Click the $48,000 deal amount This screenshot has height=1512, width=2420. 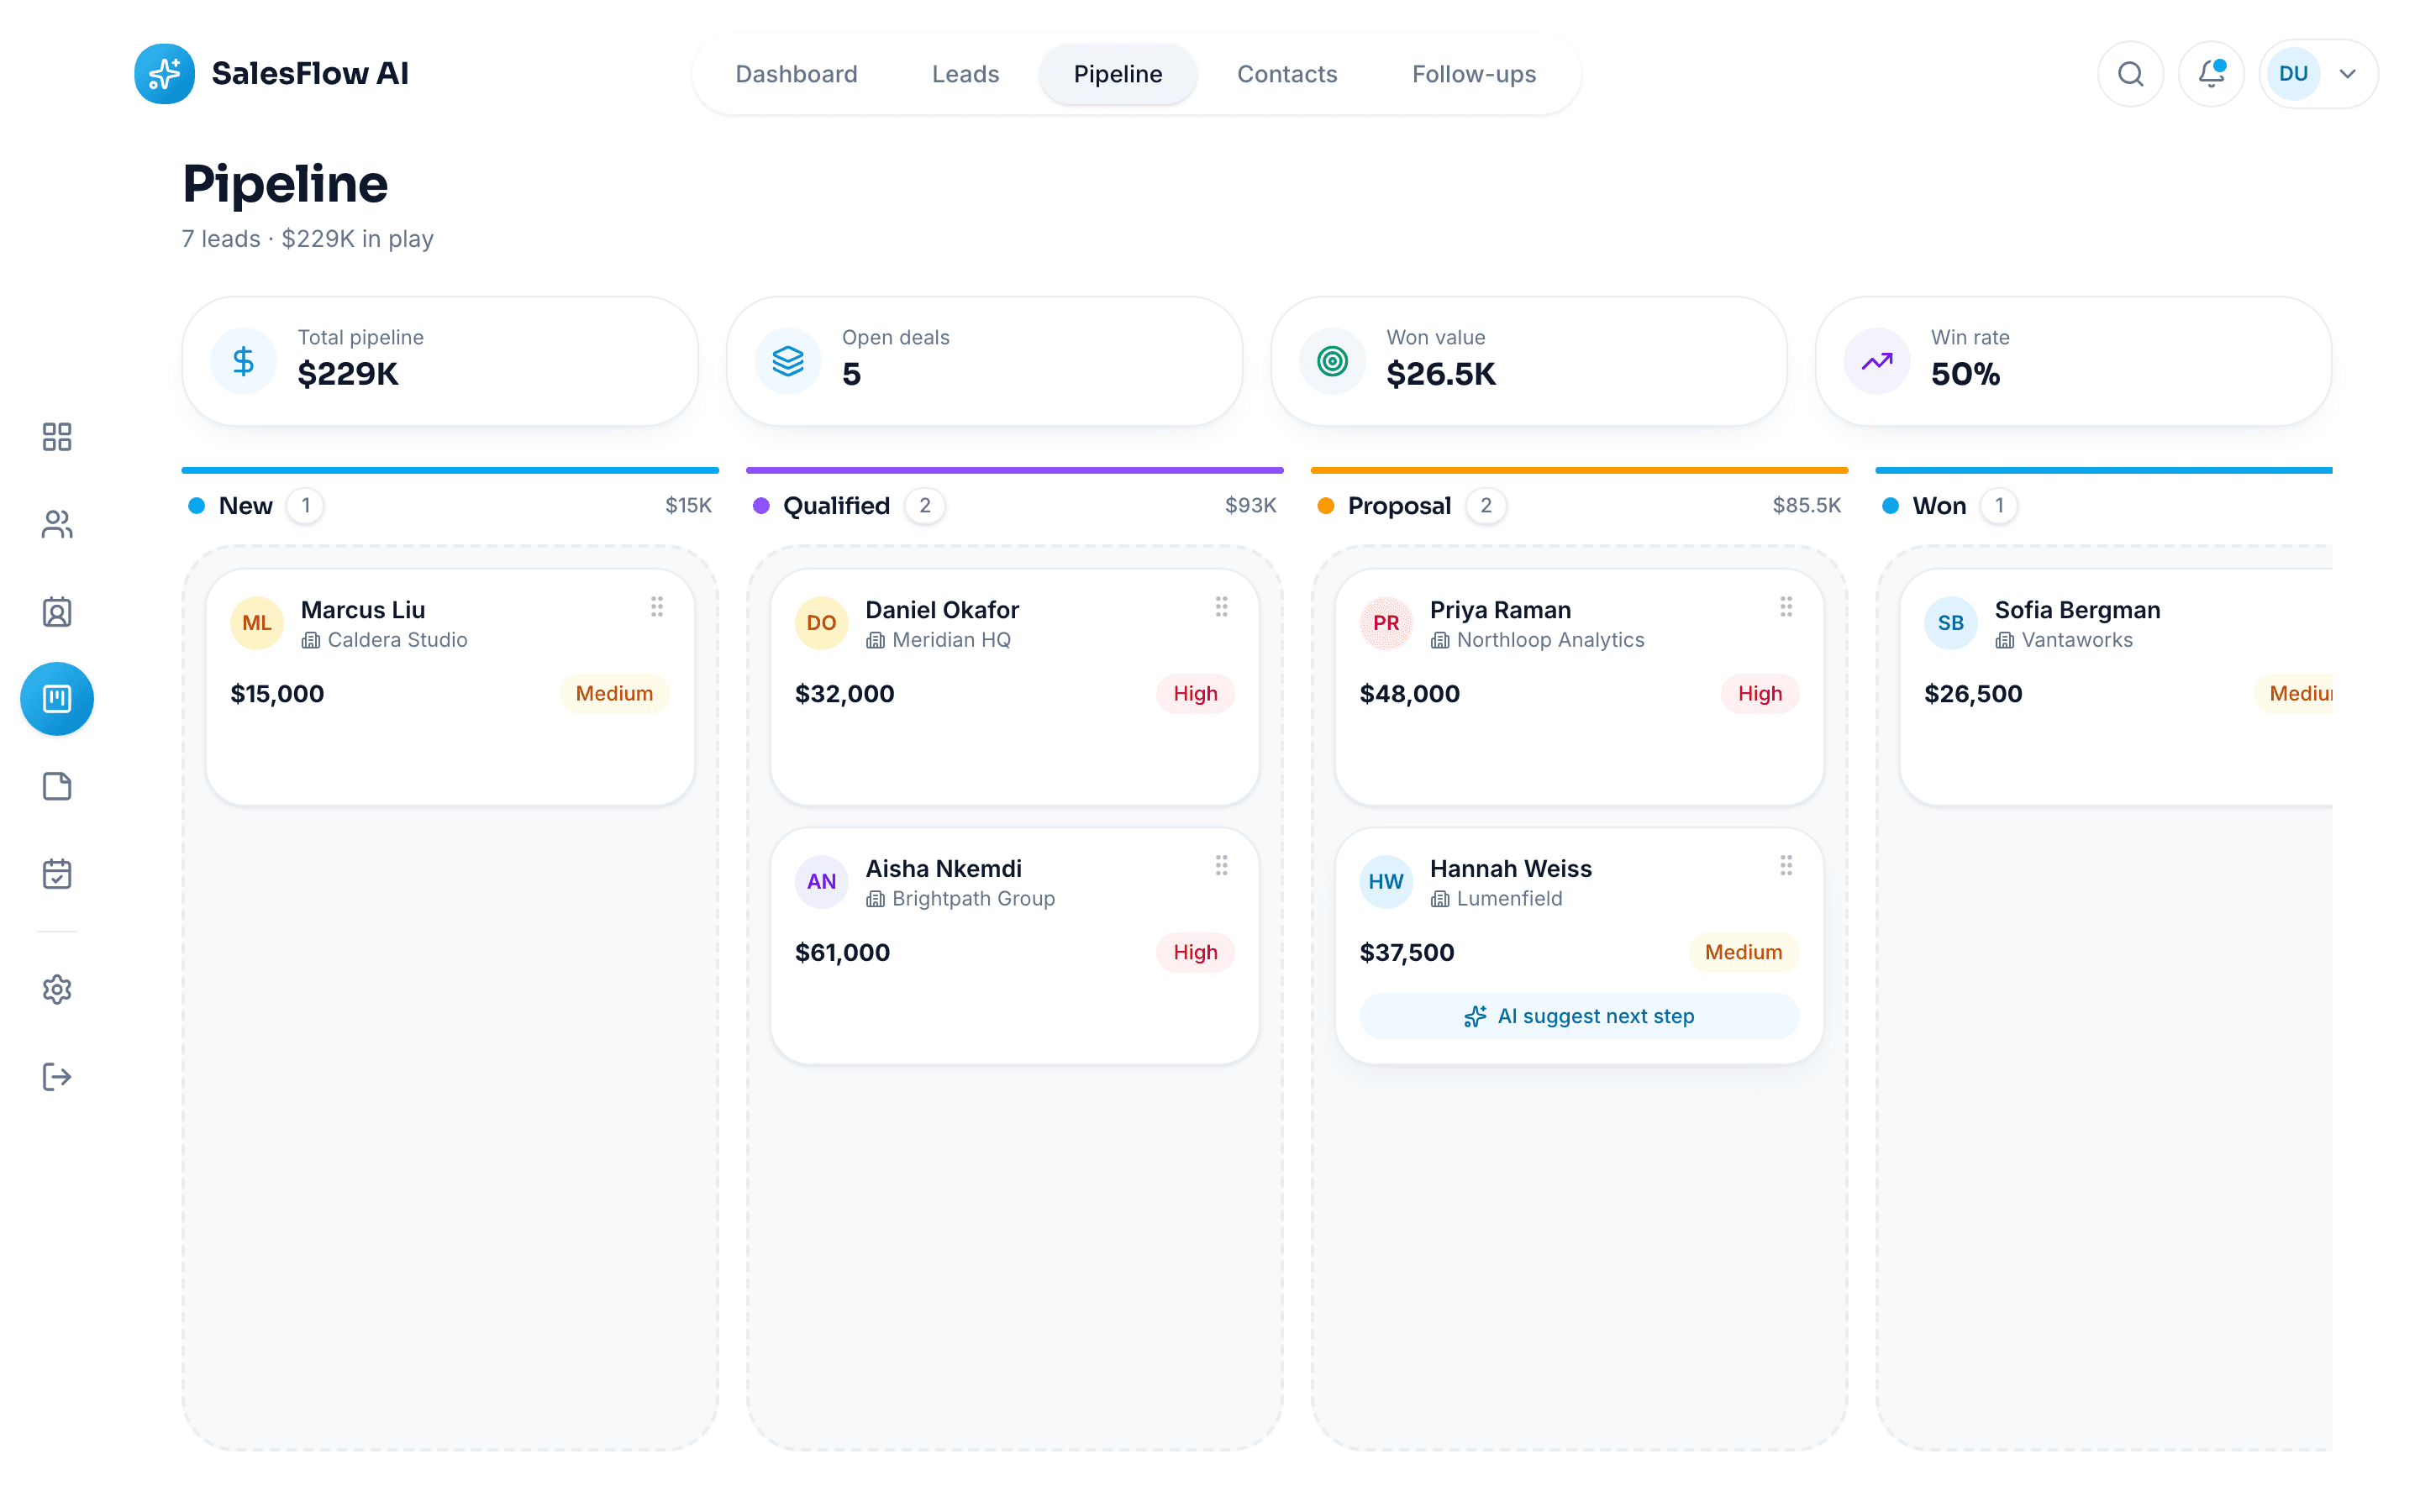click(1409, 694)
